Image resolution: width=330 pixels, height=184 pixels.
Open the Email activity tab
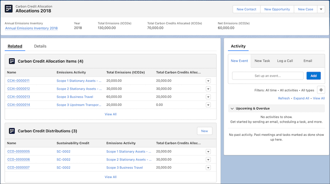[x=308, y=61]
